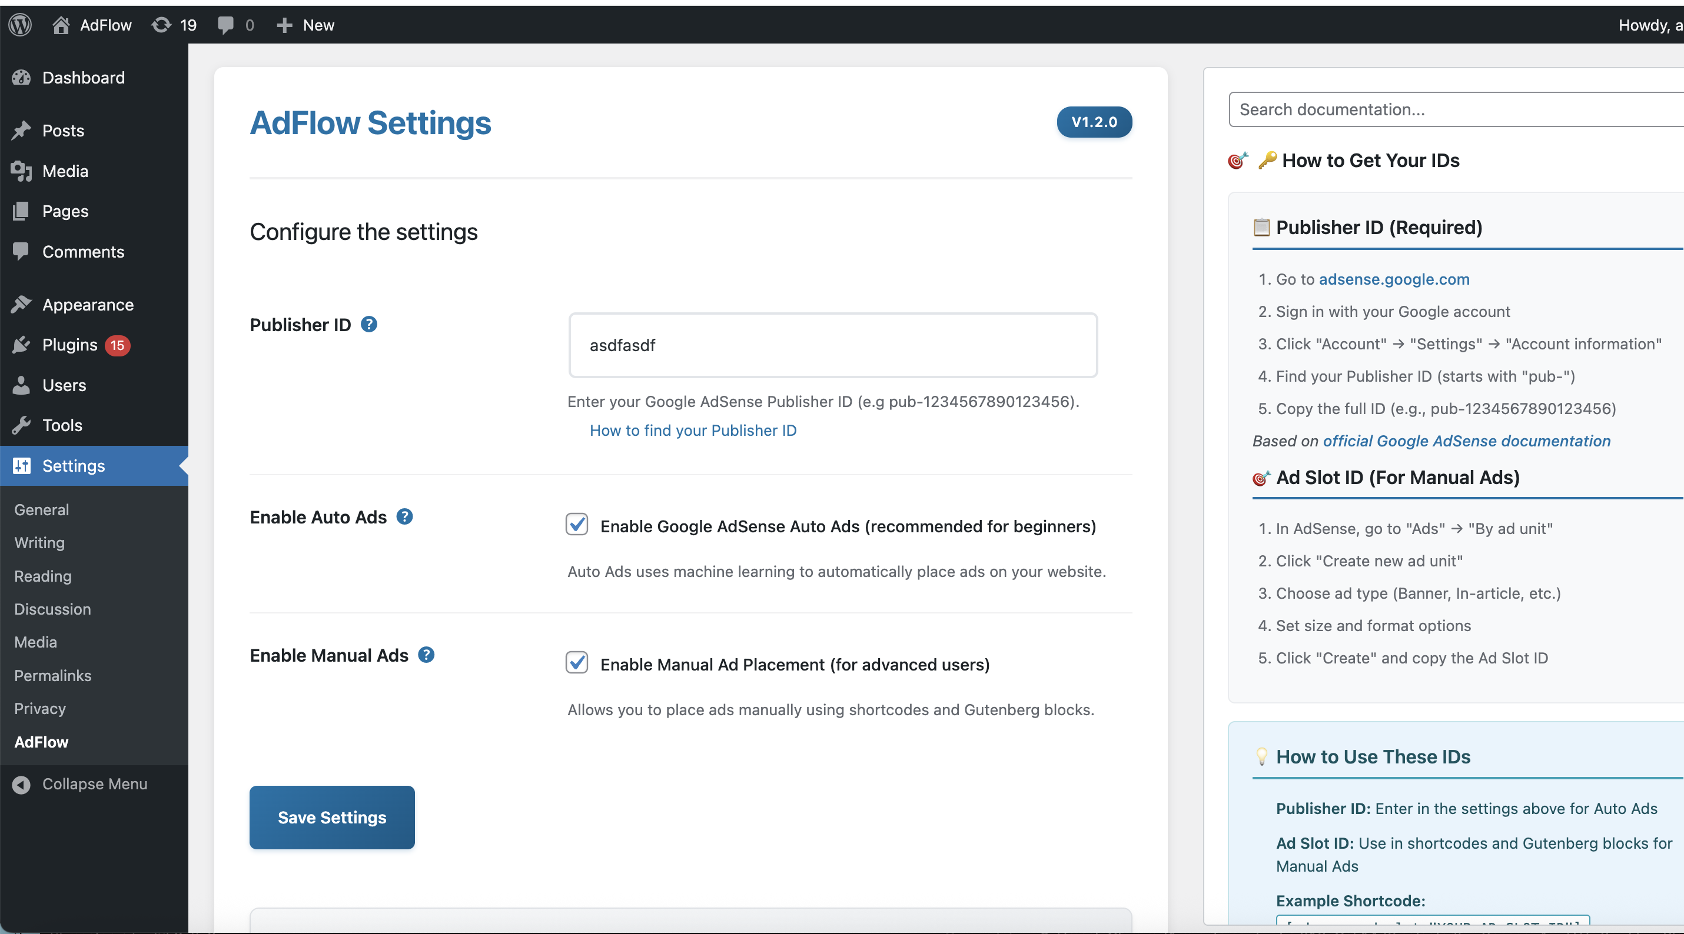Click the V1.2.0 version badge
The height and width of the screenshot is (934, 1684).
pos(1094,122)
